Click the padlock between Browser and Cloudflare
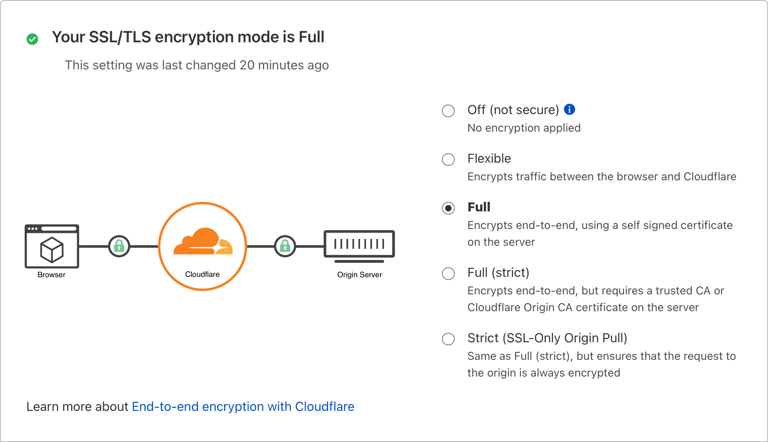This screenshot has width=768, height=442. click(119, 247)
